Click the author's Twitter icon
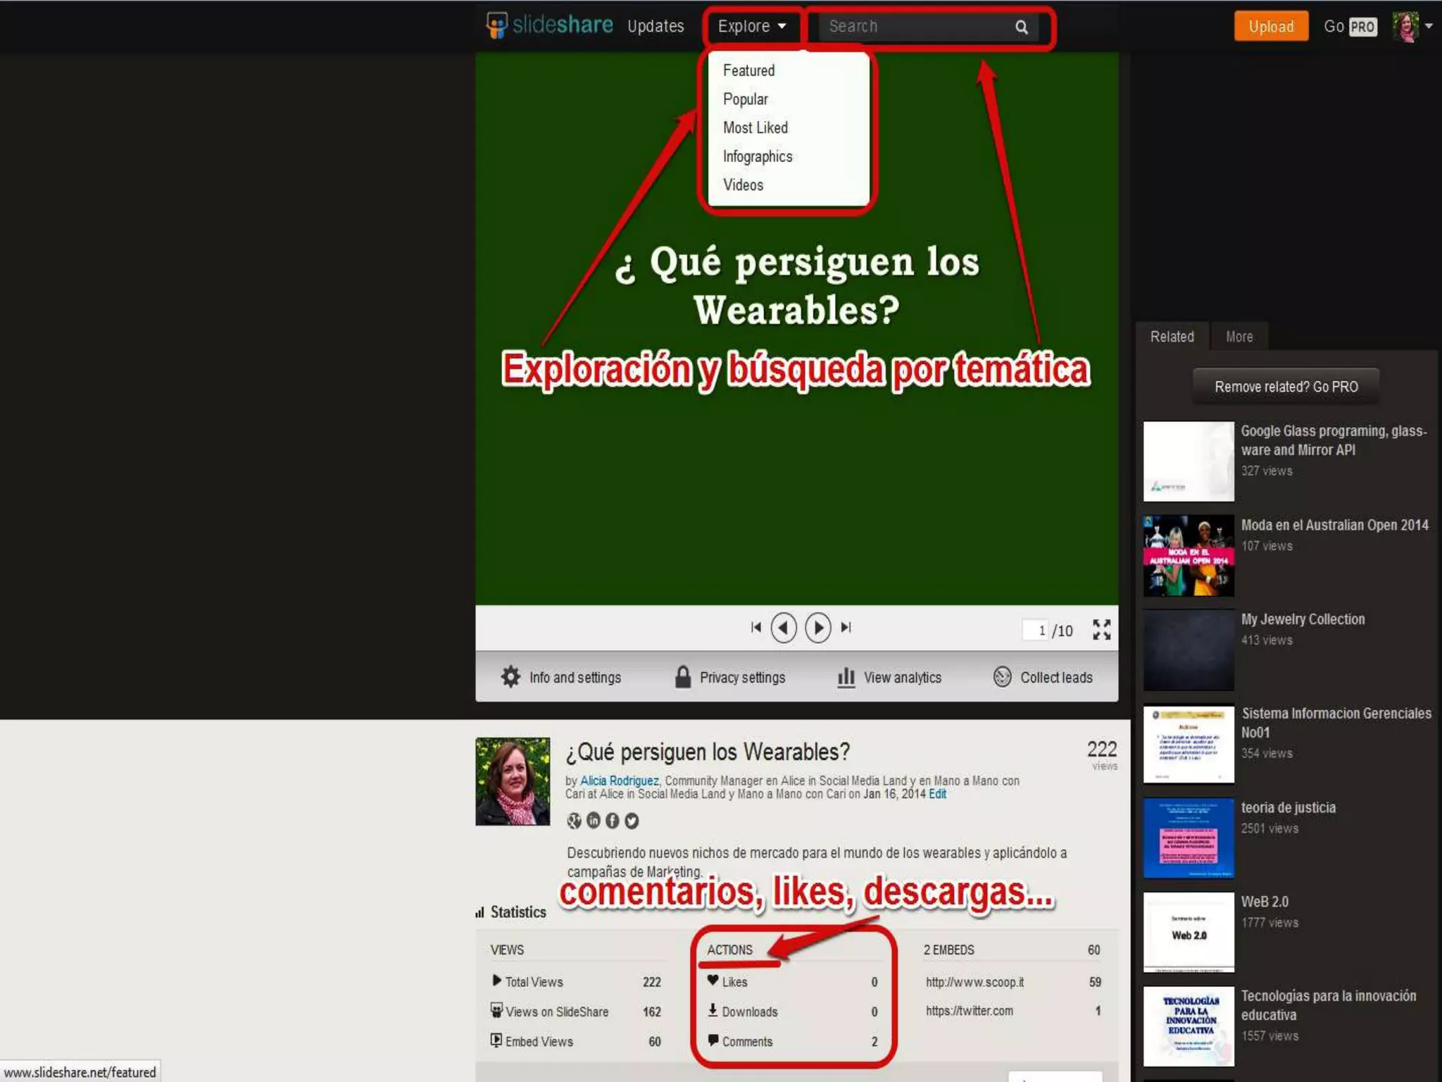The width and height of the screenshot is (1442, 1082). pyautogui.click(x=632, y=821)
